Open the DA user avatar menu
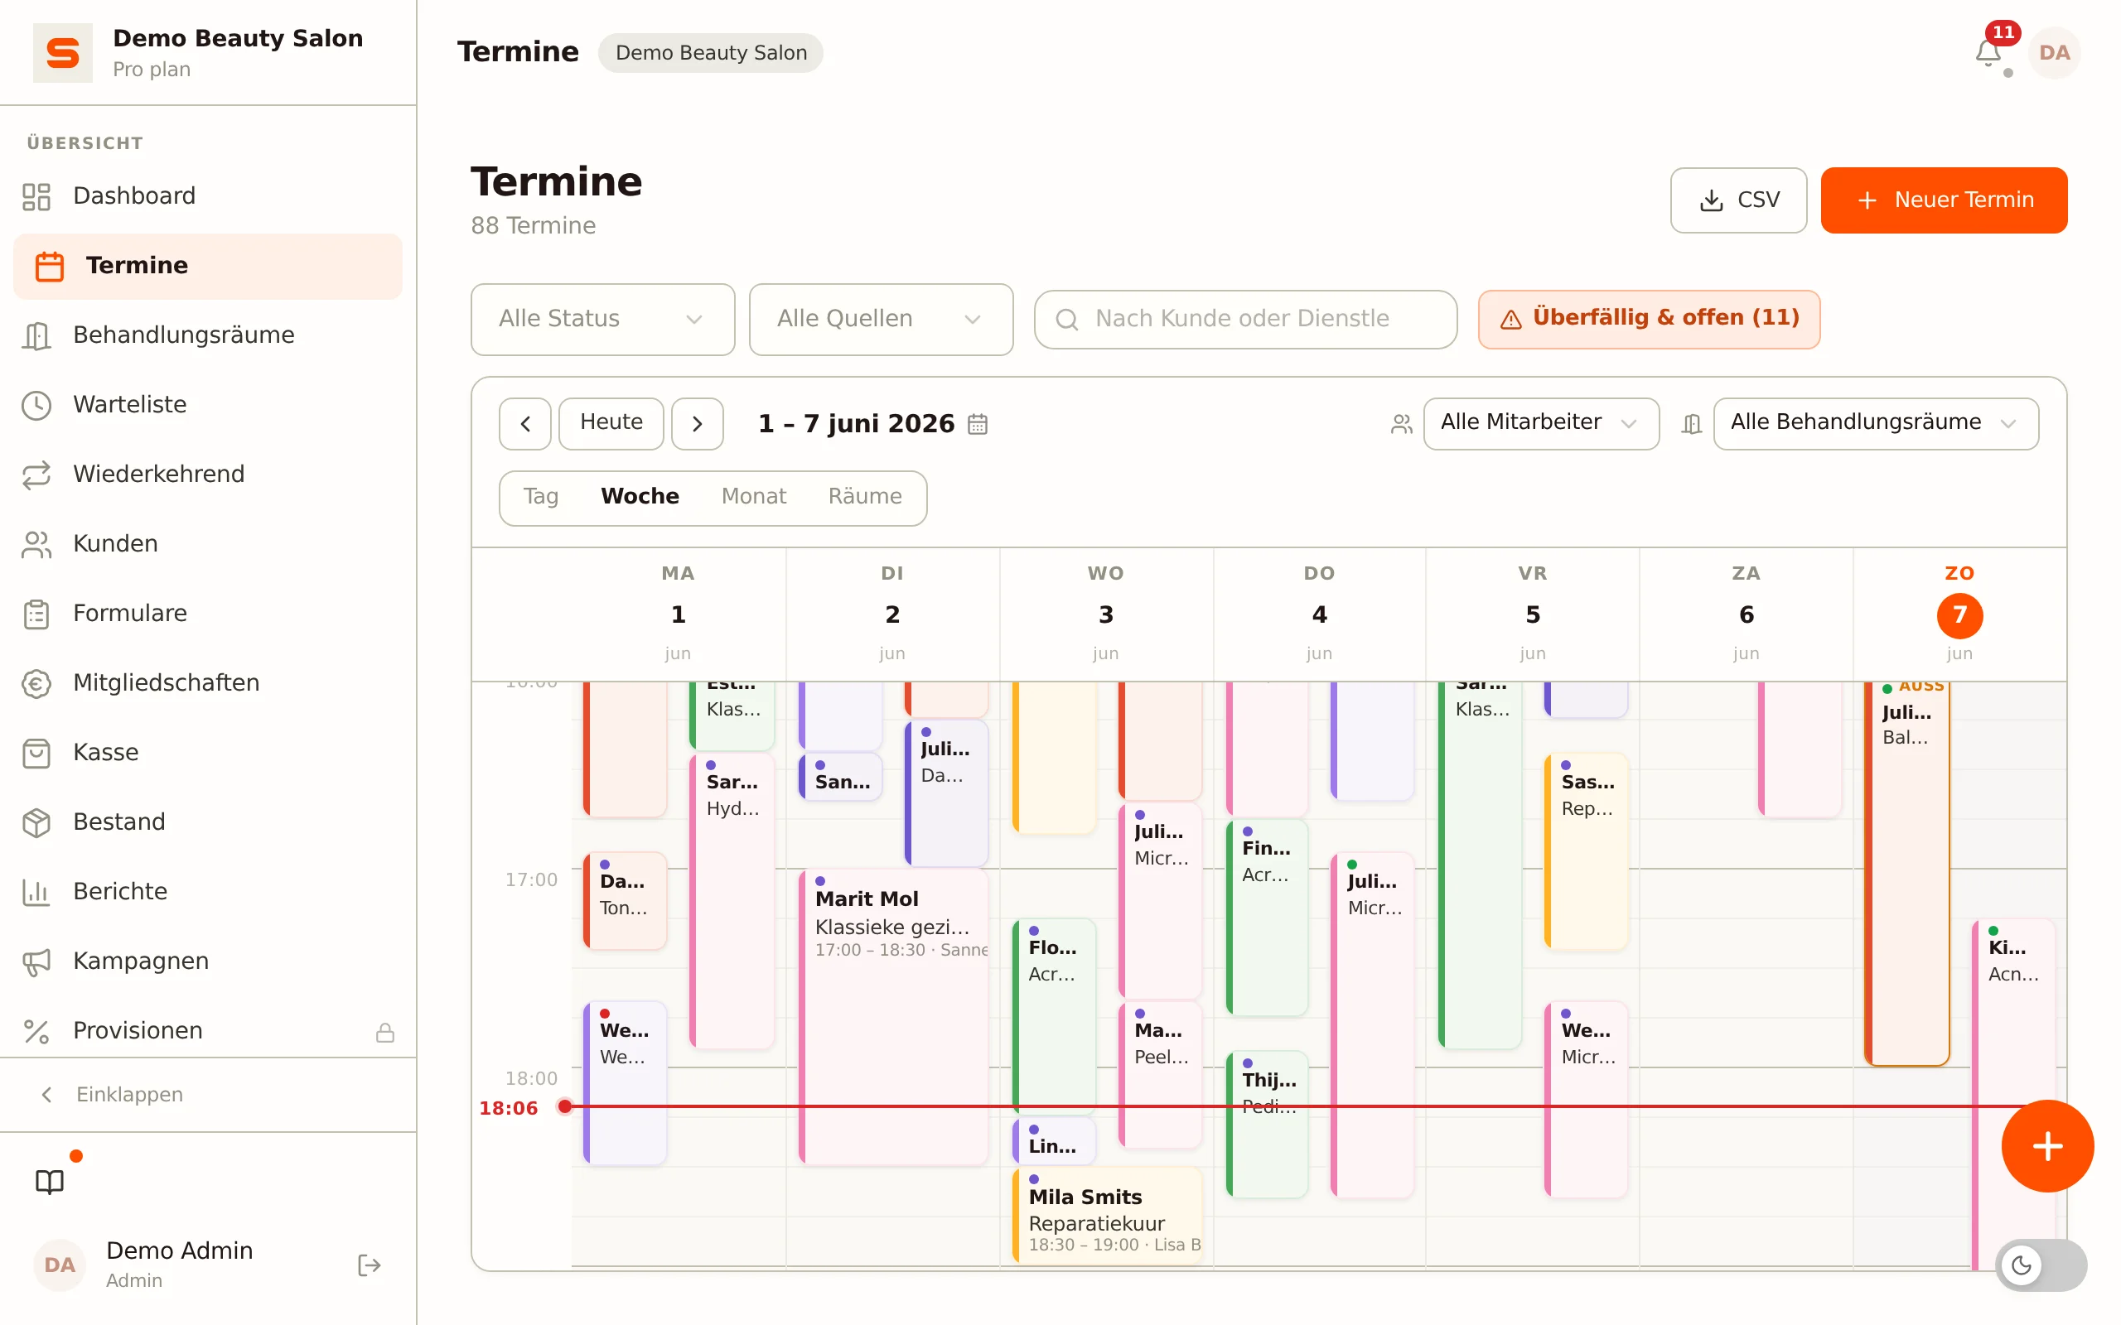Screen dimensions: 2121x1325 pyautogui.click(x=2054, y=52)
